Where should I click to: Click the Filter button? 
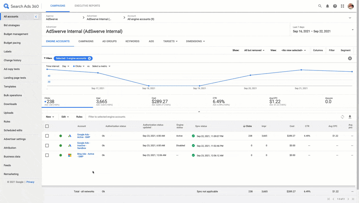(332, 50)
